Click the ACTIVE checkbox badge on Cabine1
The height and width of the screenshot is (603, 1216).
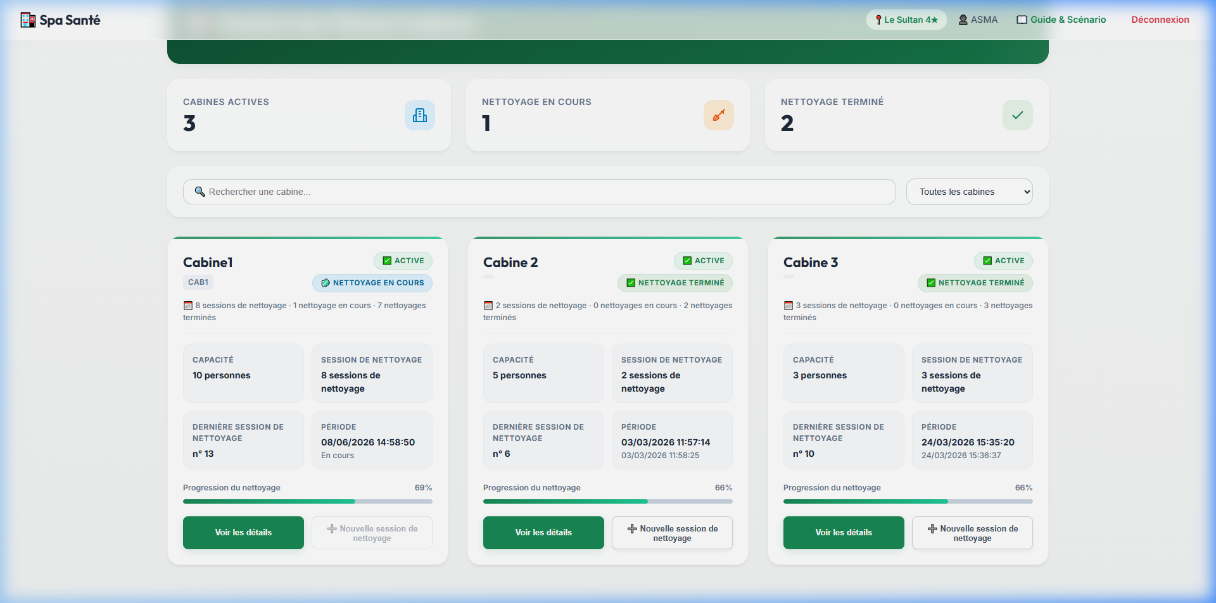pyautogui.click(x=403, y=261)
